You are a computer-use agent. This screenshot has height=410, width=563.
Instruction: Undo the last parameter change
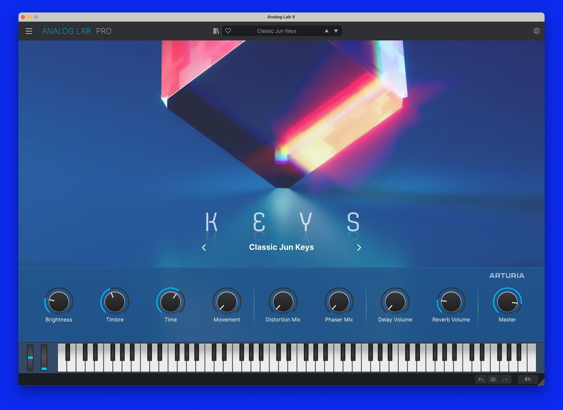481,379
